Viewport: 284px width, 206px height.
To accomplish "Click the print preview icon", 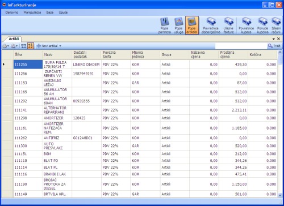I will 13,46.
